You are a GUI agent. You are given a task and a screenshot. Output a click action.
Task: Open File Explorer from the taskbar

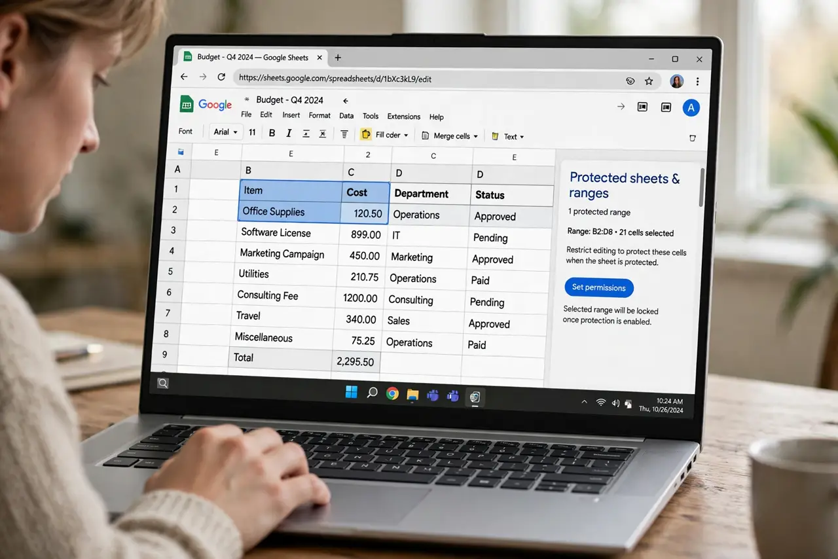[x=412, y=394]
